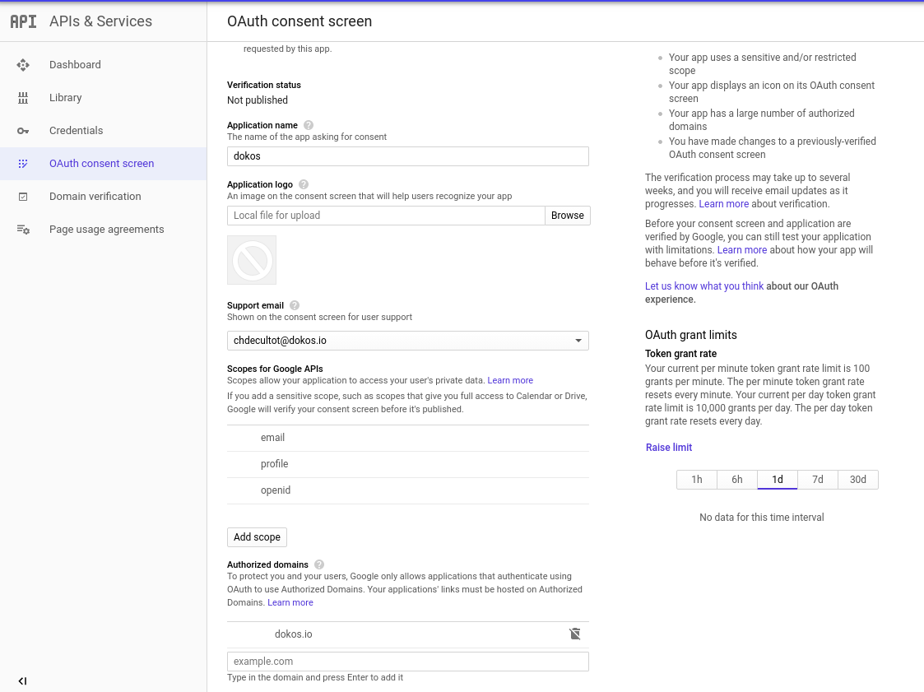The image size is (924, 692).
Task: Open the Authorized domains help icon
Action: [x=319, y=564]
